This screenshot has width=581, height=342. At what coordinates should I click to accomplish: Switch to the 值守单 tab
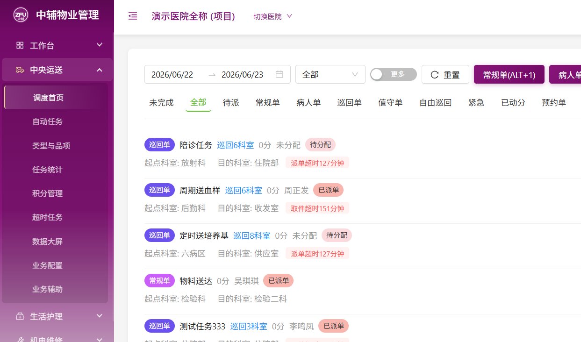coord(390,102)
